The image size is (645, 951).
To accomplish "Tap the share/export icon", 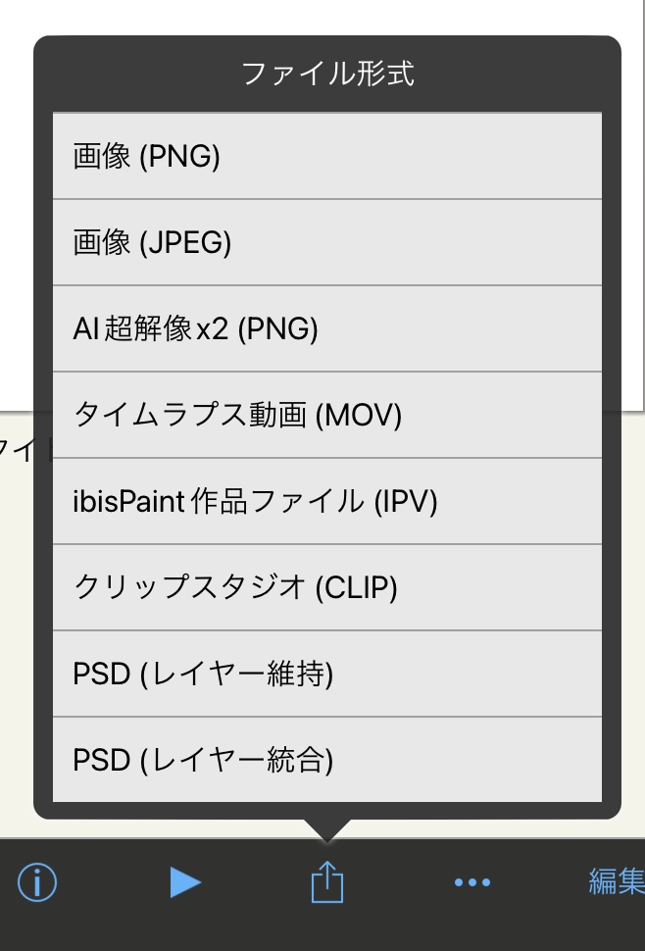I will [x=327, y=883].
